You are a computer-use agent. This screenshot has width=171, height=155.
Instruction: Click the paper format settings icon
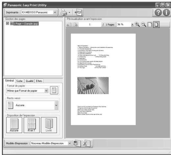(54, 90)
